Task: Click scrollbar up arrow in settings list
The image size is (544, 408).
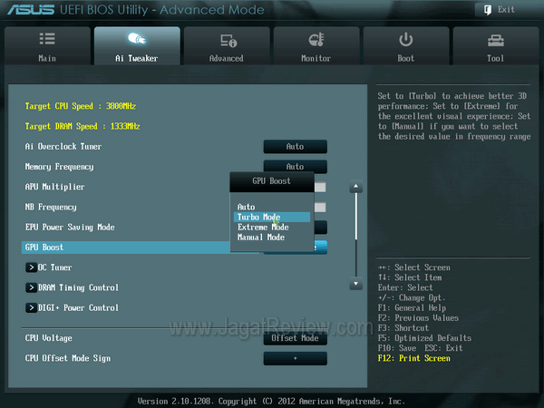Action: click(x=356, y=188)
